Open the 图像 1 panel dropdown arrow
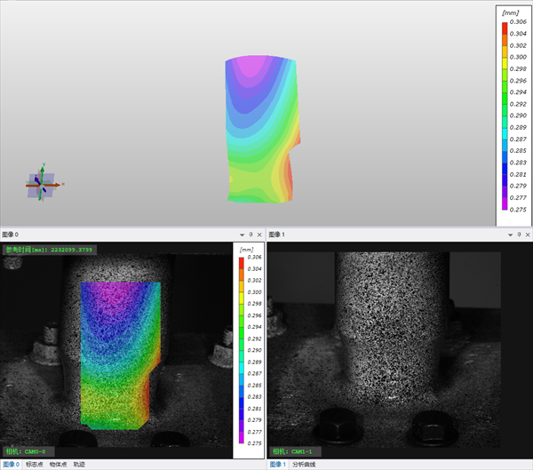This screenshot has height=470, width=533. (x=509, y=234)
